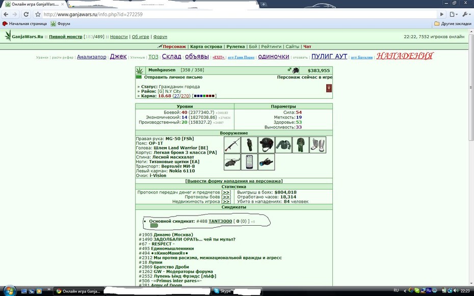
Task: Click the browser forward arrow
Action: tap(15, 14)
